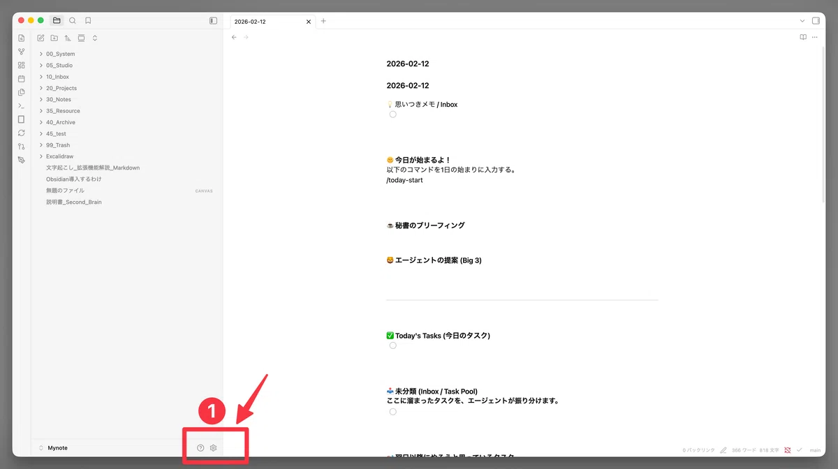Screen dimensions: 838x469
Task: Open graph view from ribbon
Action: point(22,52)
